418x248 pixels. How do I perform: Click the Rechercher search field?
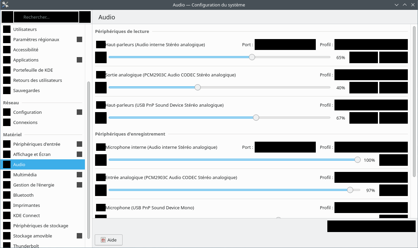click(x=46, y=17)
